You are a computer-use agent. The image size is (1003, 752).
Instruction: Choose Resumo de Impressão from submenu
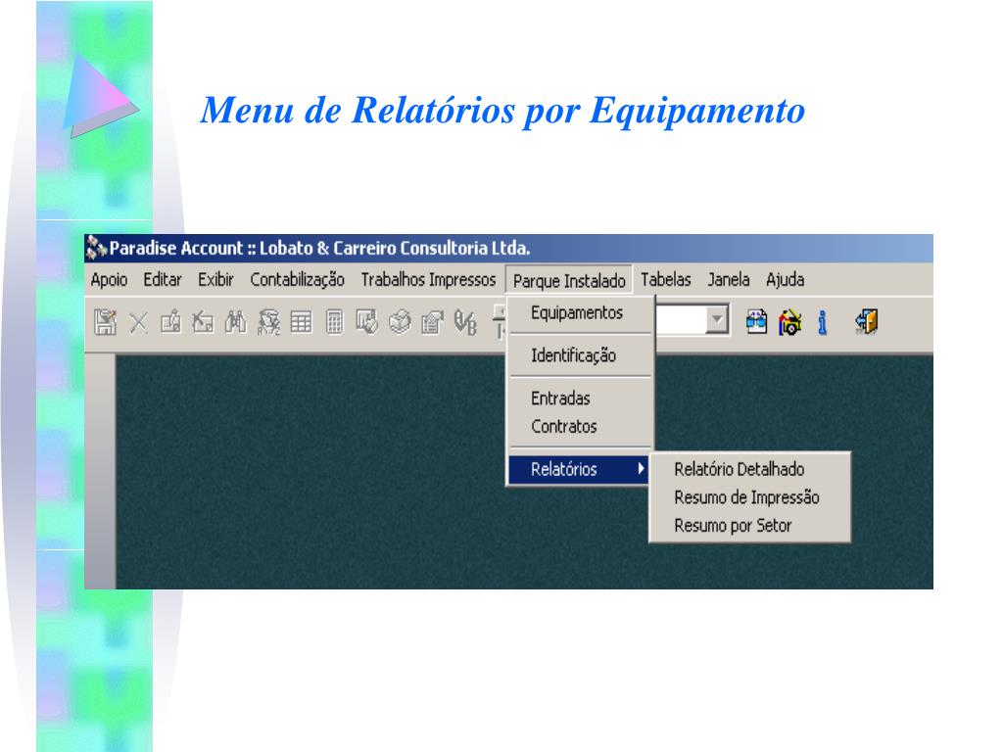point(749,497)
